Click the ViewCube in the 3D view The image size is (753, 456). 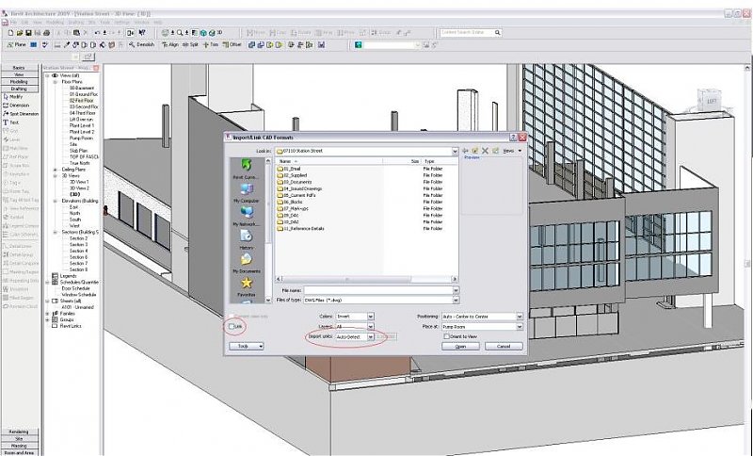(x=711, y=100)
